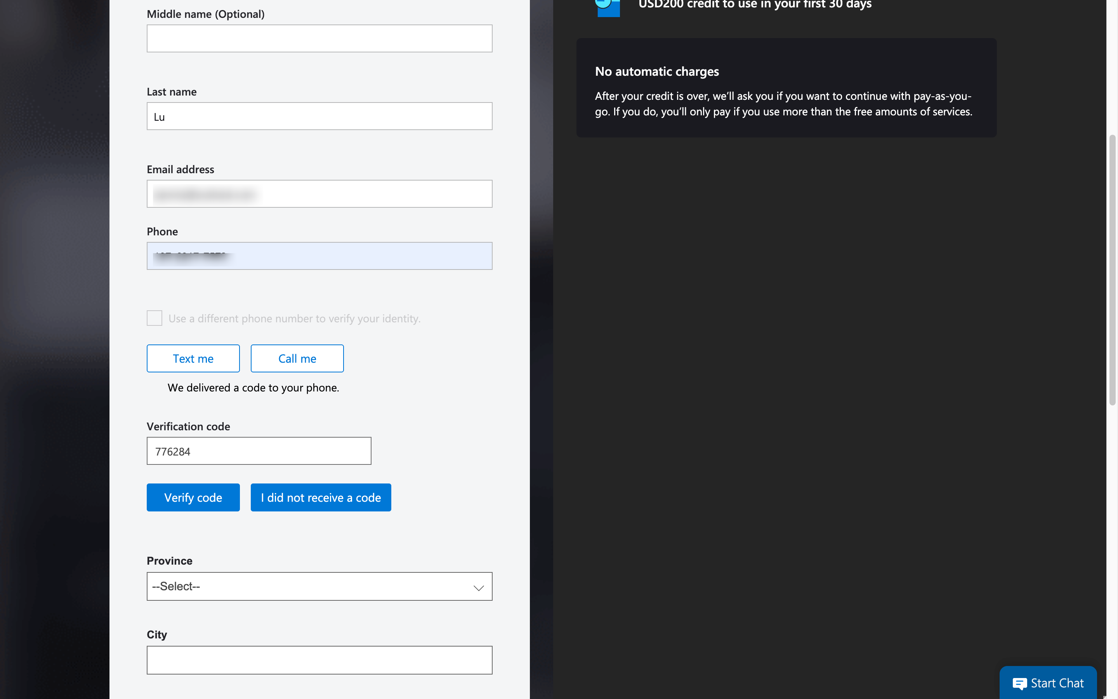
Task: Click the Province dropdown chevron arrow
Action: tap(478, 587)
